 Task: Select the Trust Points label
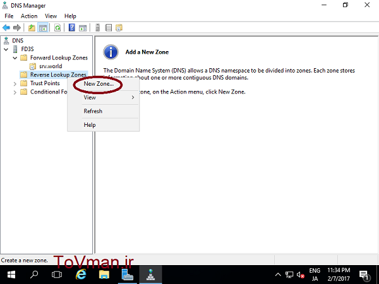[x=45, y=83]
